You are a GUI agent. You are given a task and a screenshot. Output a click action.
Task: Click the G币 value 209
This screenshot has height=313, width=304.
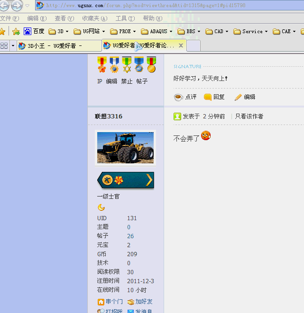pos(132,254)
